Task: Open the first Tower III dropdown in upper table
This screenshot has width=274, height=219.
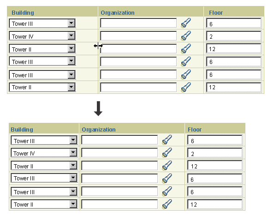Action: tap(71, 23)
